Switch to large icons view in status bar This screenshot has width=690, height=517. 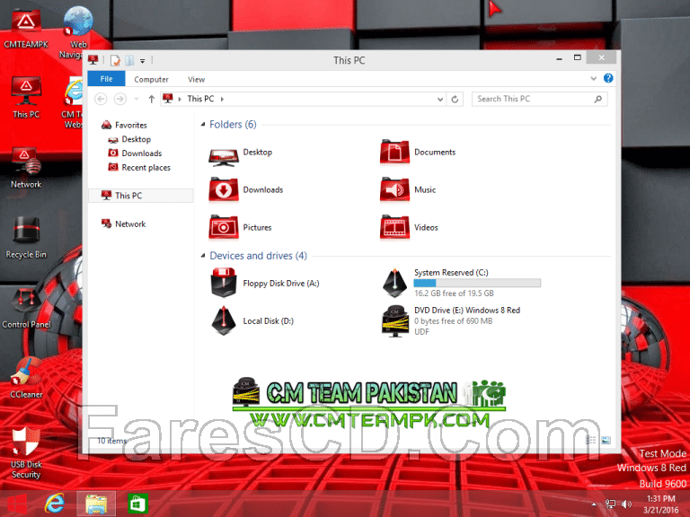[x=606, y=440]
